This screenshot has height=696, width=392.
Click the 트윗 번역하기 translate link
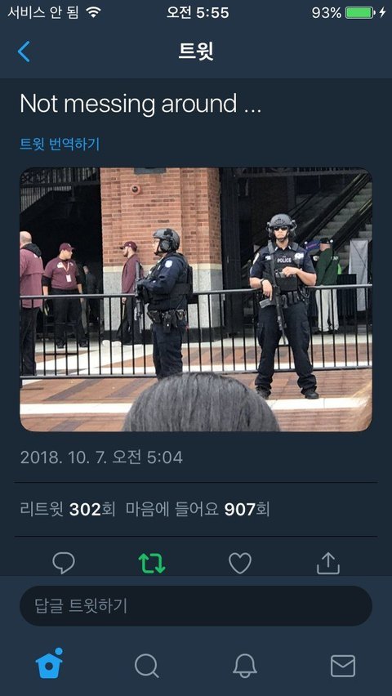point(60,145)
